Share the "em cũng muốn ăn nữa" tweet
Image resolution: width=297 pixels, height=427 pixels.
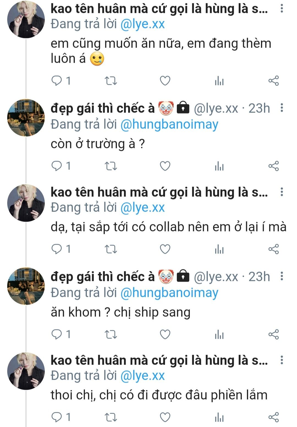coord(274,81)
